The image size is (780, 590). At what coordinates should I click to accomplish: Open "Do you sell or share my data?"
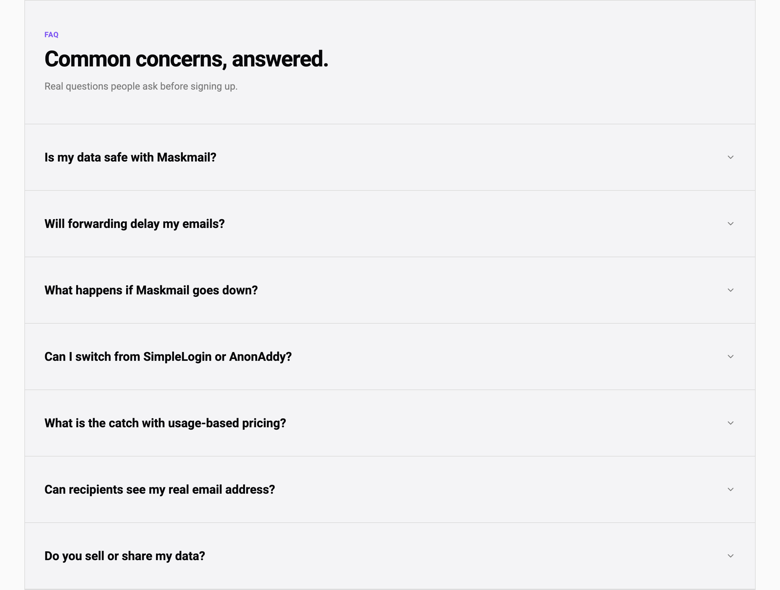(x=125, y=556)
